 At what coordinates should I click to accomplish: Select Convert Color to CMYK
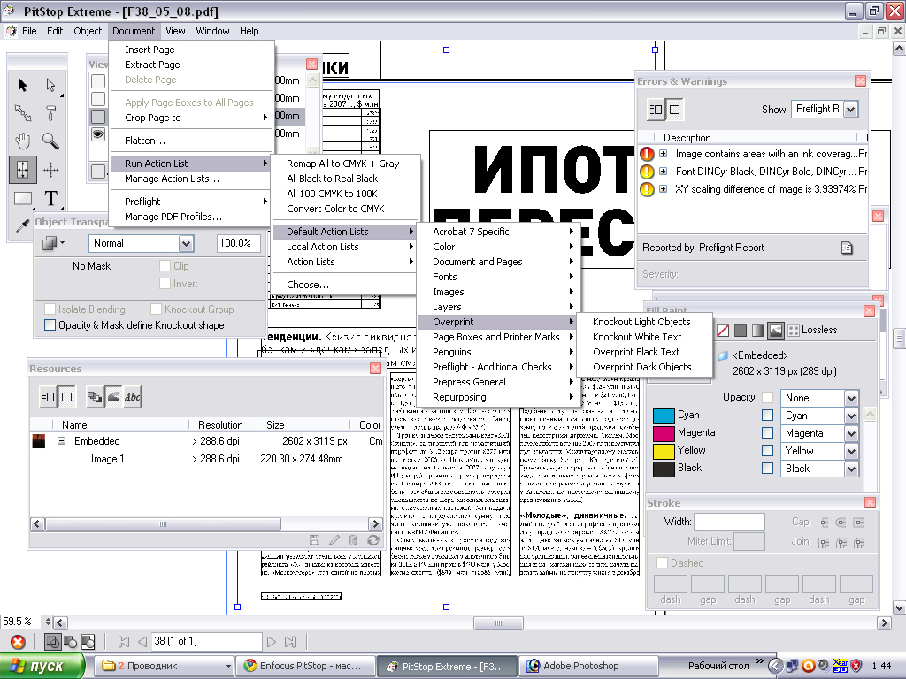(x=335, y=209)
